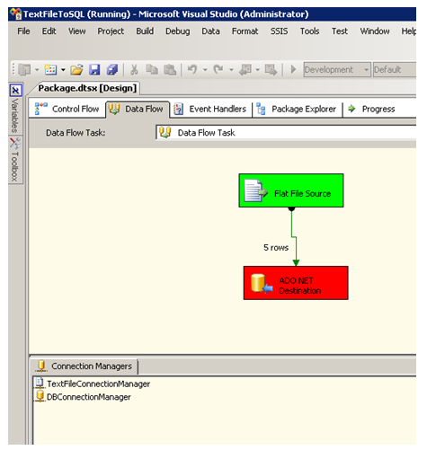Expand the Data Flow Task combo box
The image size is (427, 450).
(286, 133)
